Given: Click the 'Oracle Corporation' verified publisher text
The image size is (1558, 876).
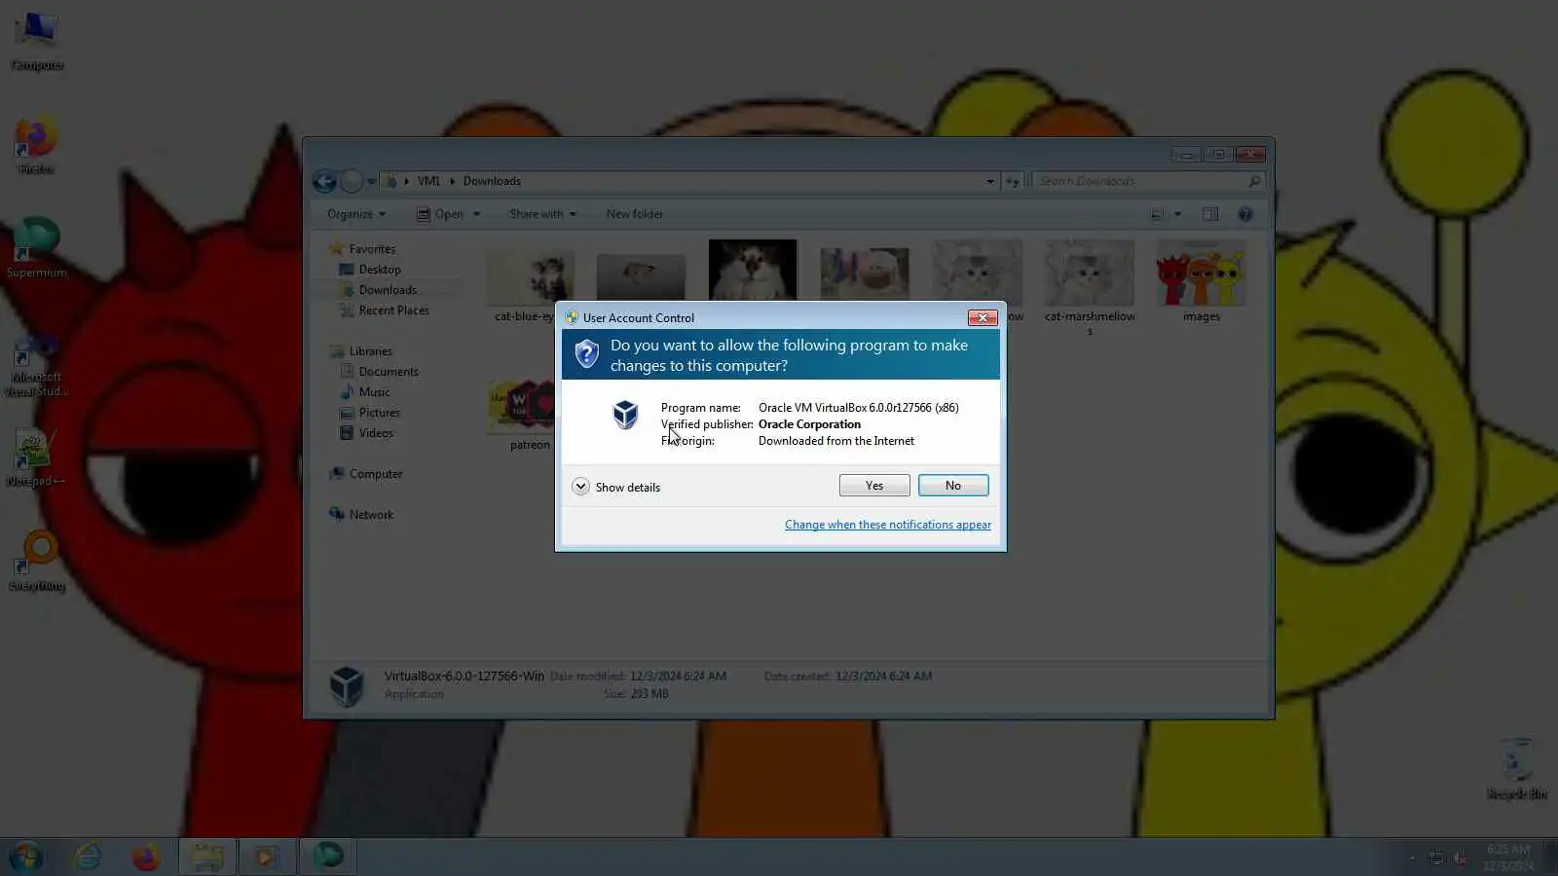Looking at the screenshot, I should coord(809,424).
